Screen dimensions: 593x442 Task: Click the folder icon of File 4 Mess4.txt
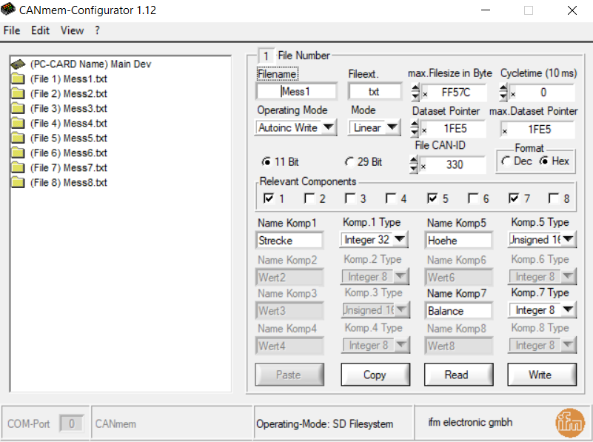(x=18, y=123)
